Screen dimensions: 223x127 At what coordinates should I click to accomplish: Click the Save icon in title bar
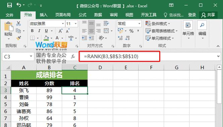click(9, 5)
